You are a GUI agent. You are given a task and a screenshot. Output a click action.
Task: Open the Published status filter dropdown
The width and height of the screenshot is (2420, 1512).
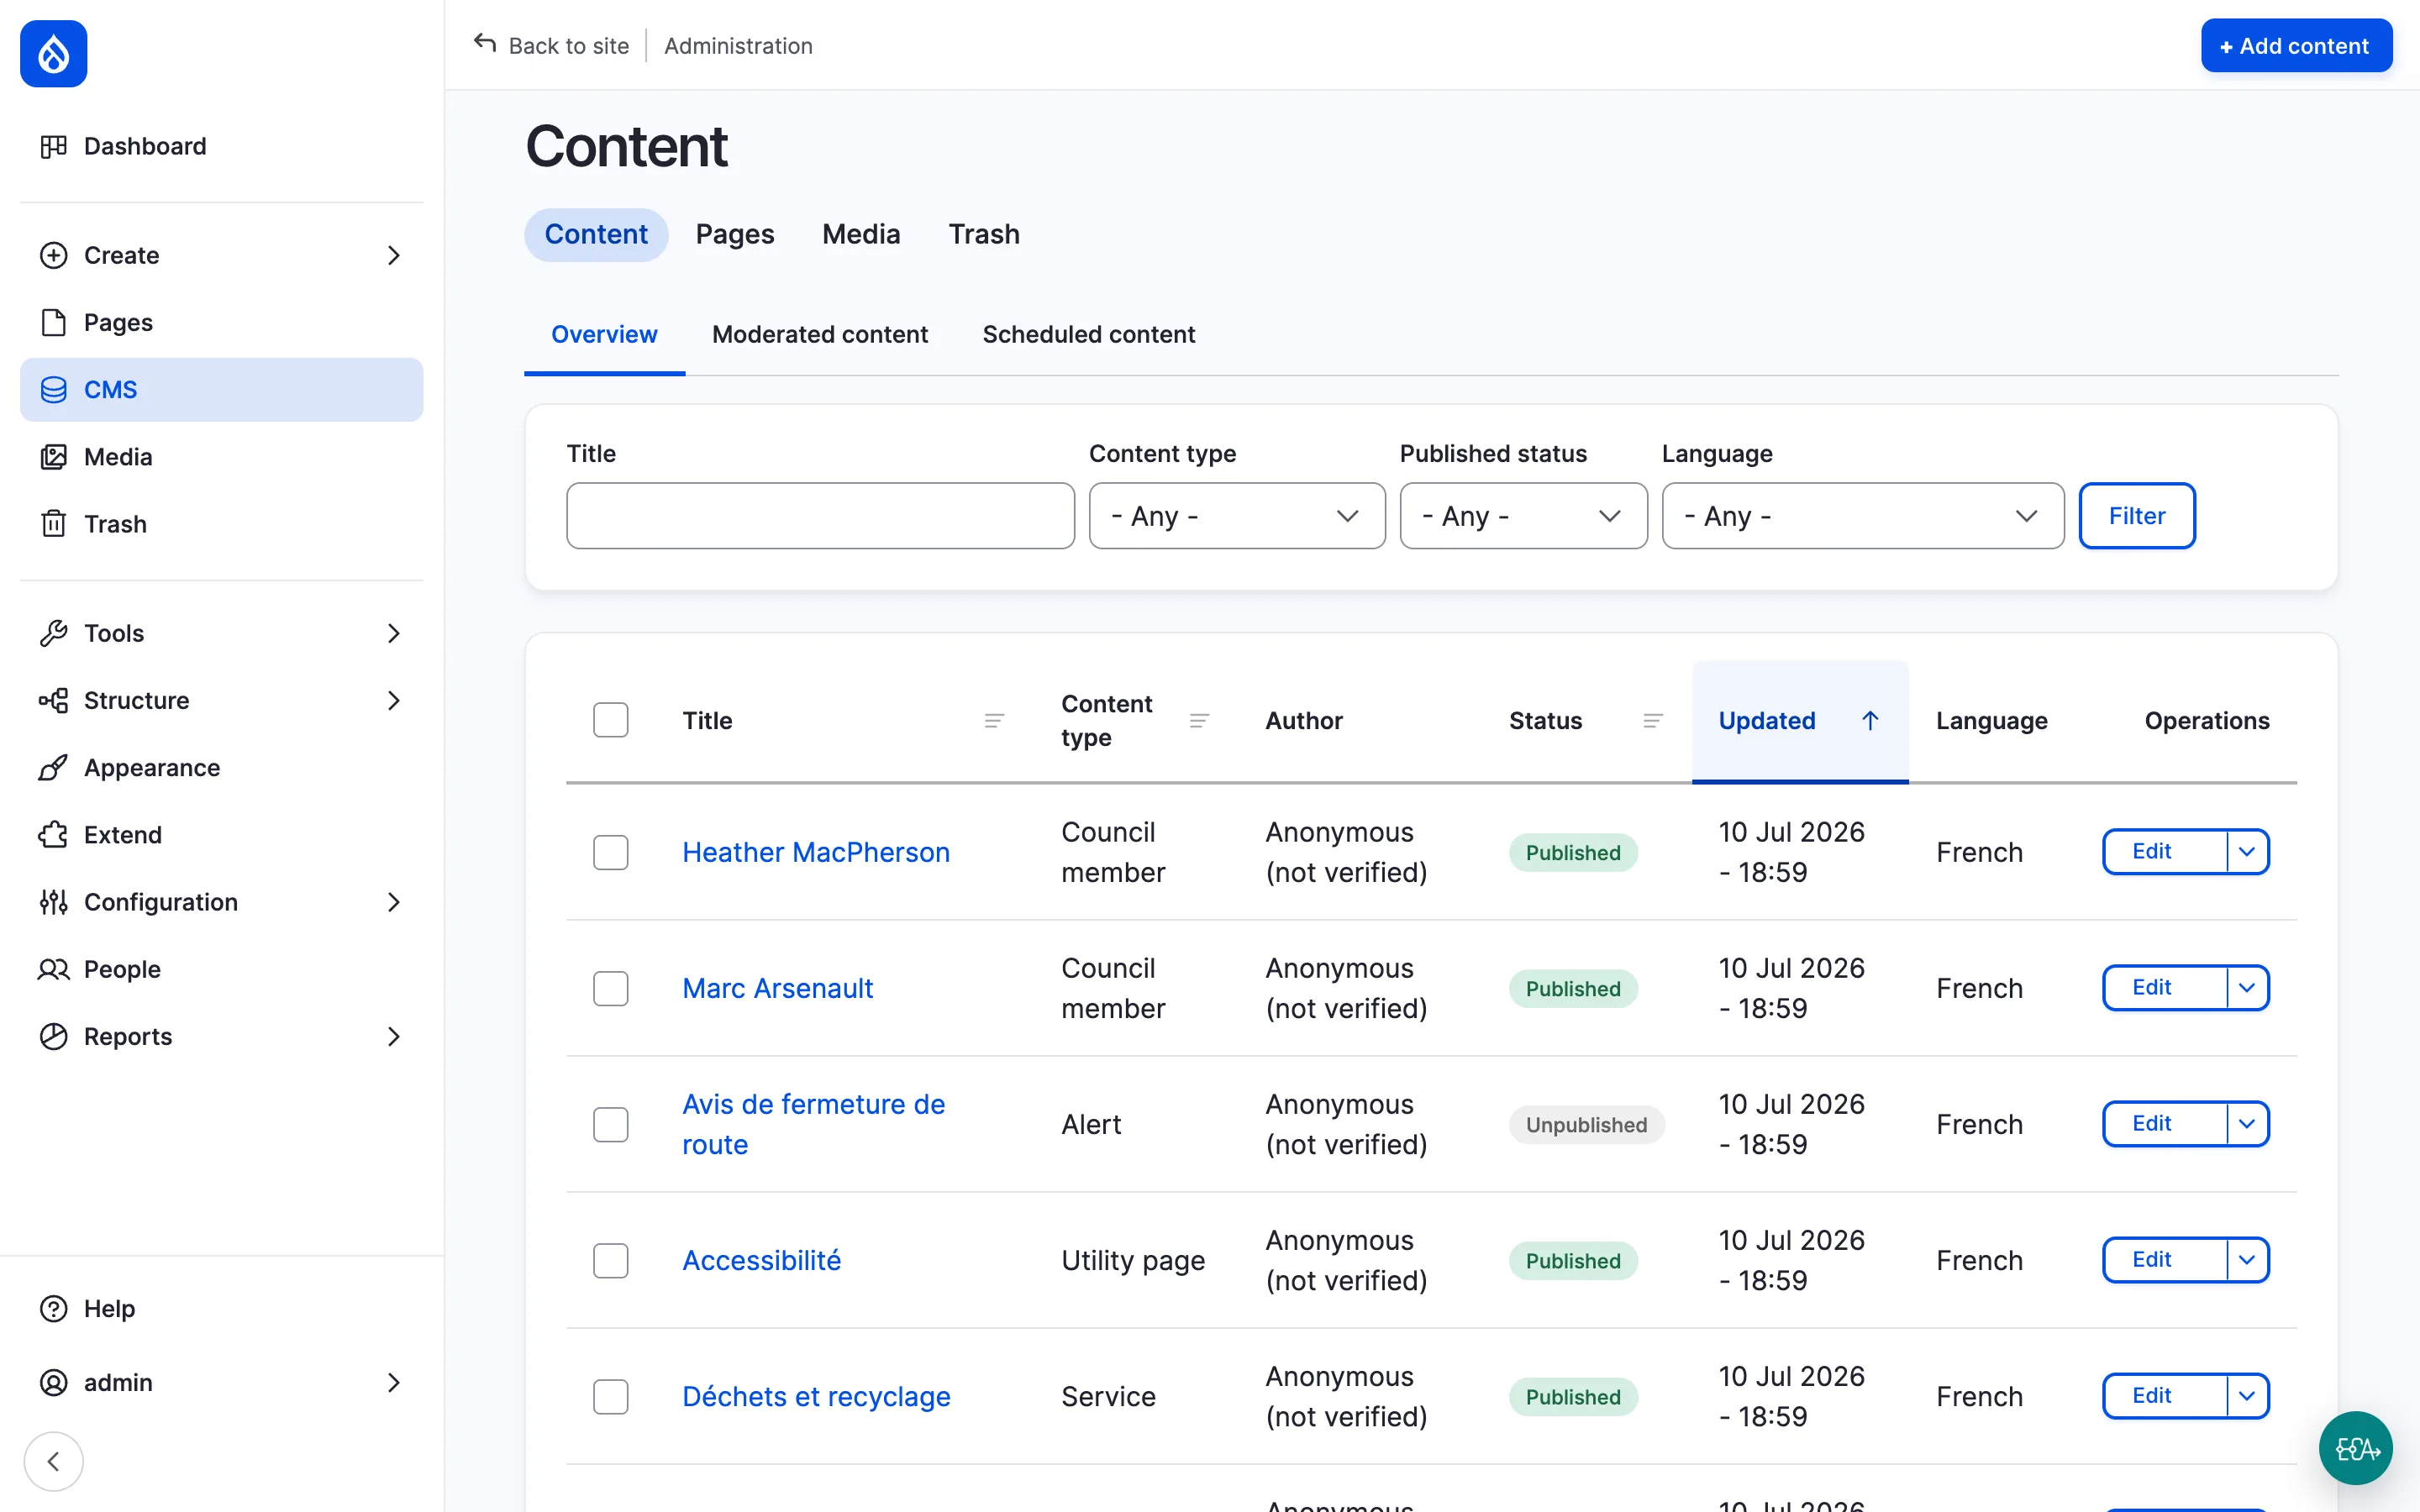[1523, 516]
